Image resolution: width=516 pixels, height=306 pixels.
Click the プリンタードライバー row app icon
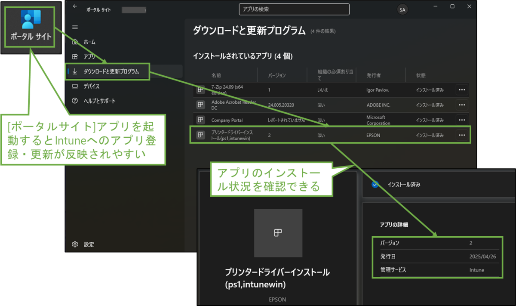click(200, 135)
